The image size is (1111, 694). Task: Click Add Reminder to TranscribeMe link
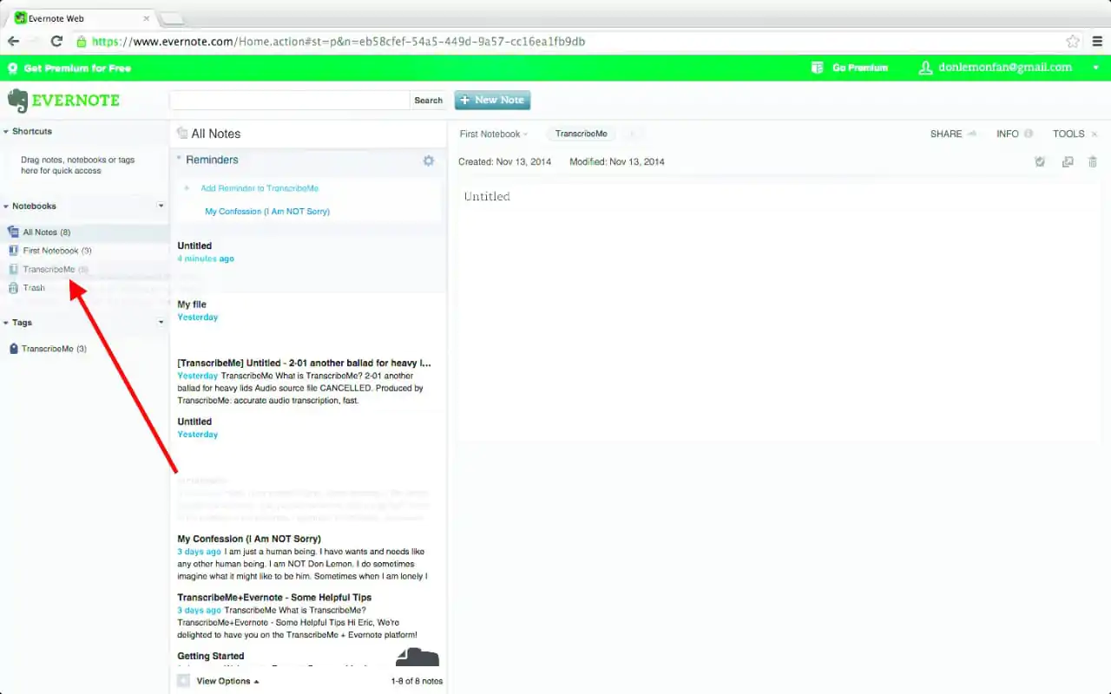260,188
